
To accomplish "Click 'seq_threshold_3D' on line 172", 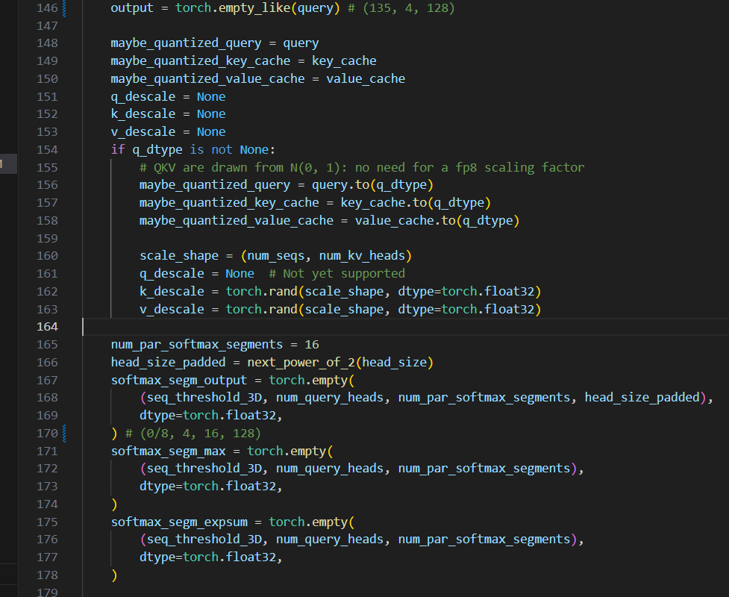I will [204, 469].
